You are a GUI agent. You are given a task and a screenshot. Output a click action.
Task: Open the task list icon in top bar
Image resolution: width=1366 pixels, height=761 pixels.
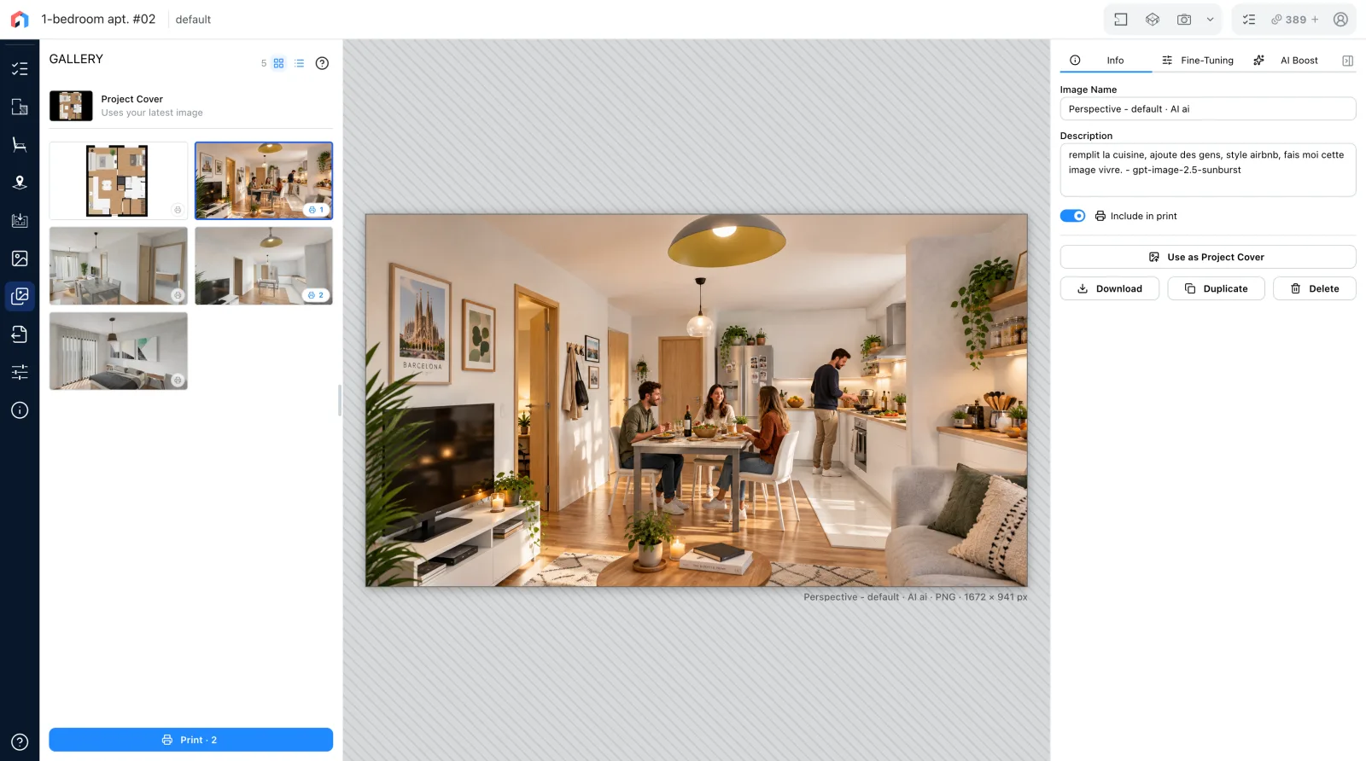tap(1249, 20)
